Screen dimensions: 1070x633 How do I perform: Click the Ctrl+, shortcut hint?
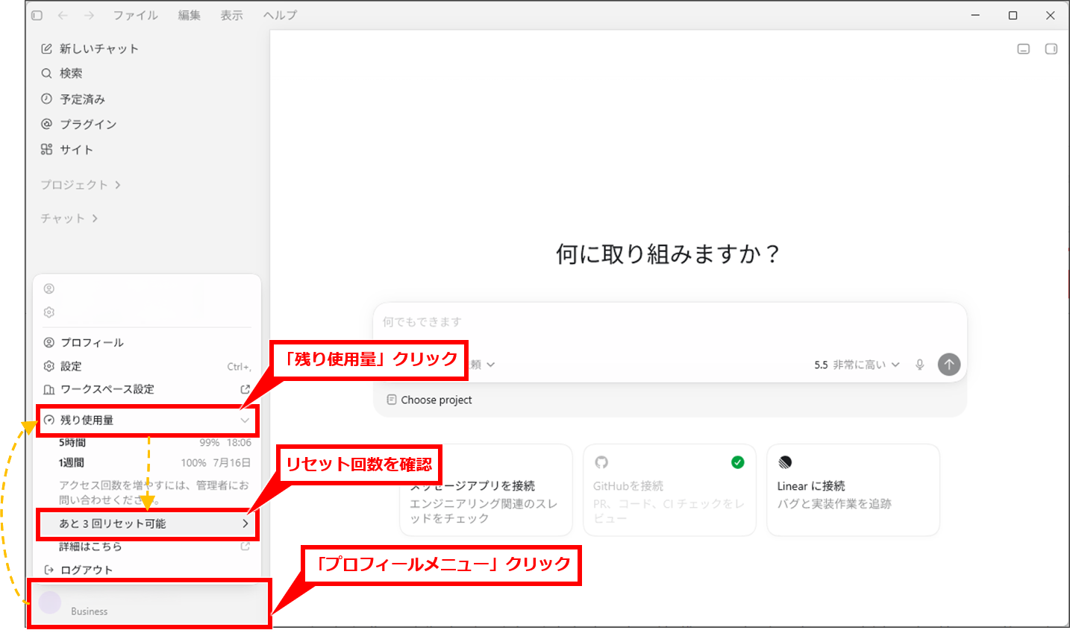pyautogui.click(x=239, y=367)
